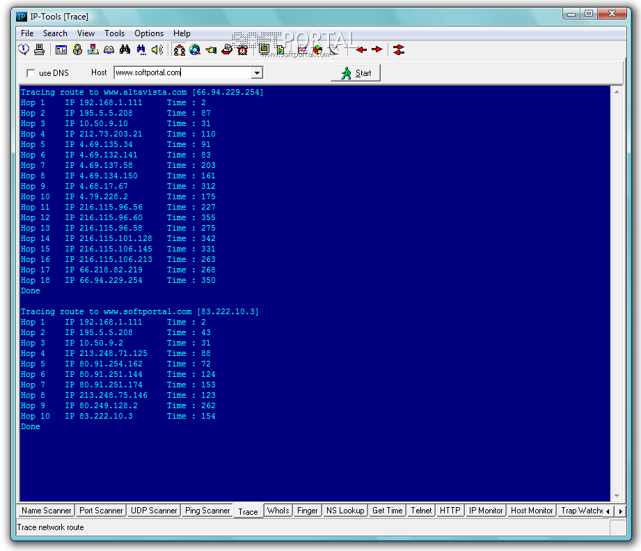Image resolution: width=641 pixels, height=551 pixels.
Task: Switch to the IP Monitor tab
Action: 486,511
